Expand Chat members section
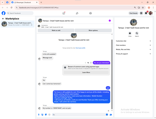This screenshot has height=119, width=156. click(134, 45)
